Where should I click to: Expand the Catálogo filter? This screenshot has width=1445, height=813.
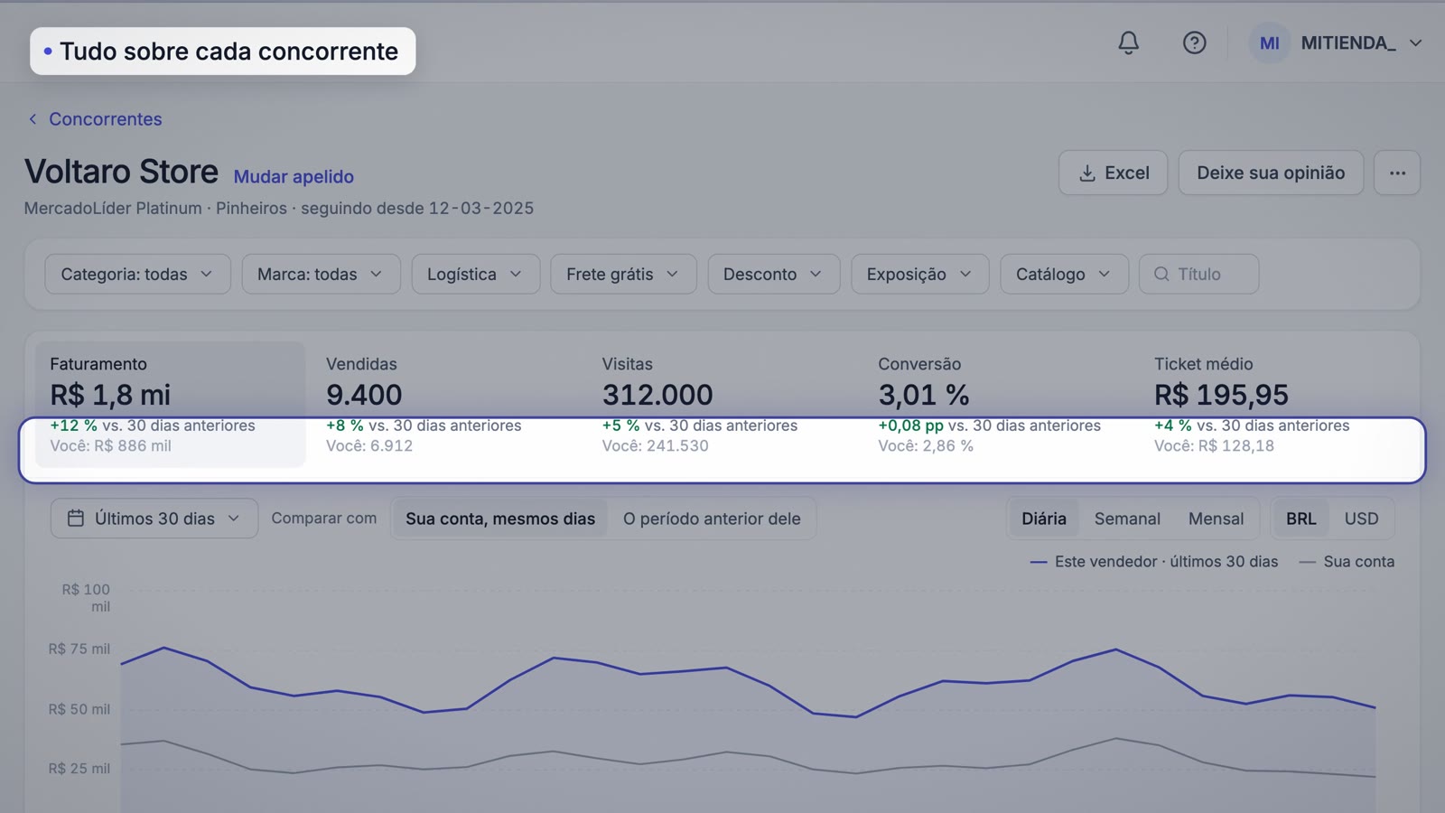click(1064, 274)
